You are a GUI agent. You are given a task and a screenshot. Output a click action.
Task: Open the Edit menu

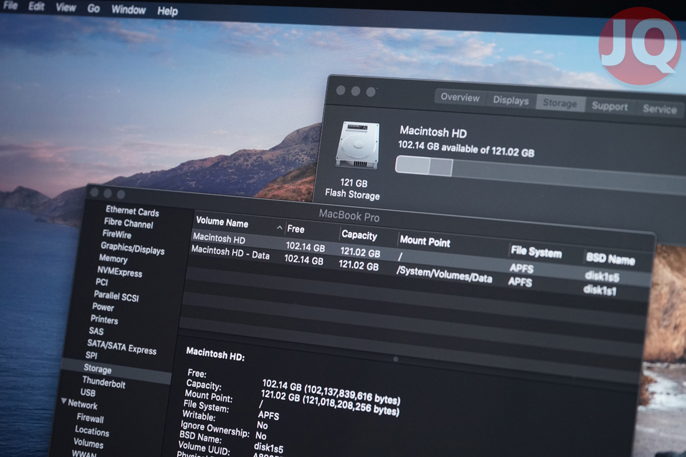coord(37,6)
